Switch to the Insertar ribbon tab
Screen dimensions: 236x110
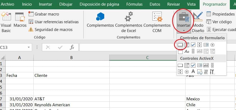[x=46, y=4]
